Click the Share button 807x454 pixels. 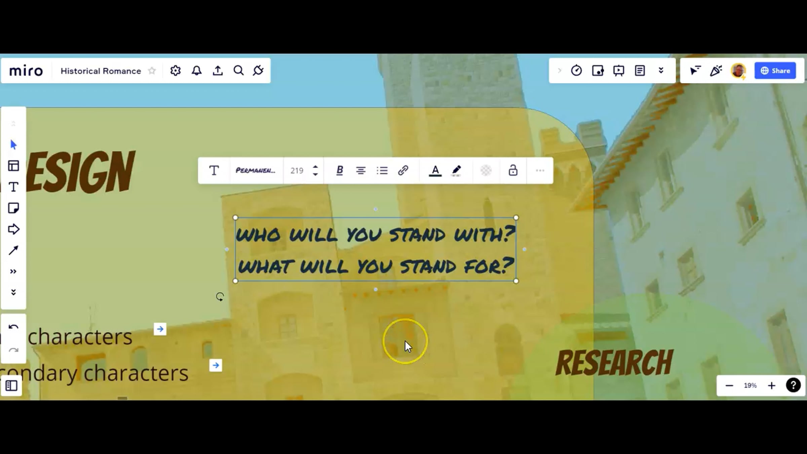[775, 71]
